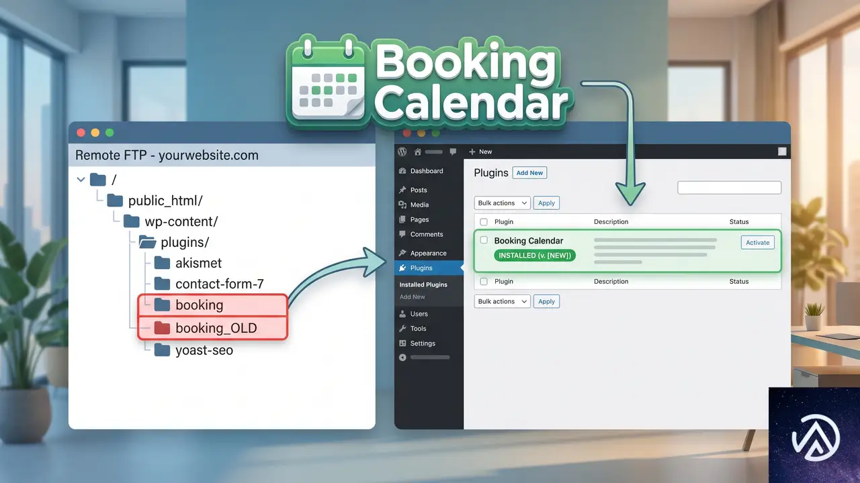This screenshot has width=860, height=483.
Task: Toggle select-all checkbox in table header
Action: tap(484, 221)
